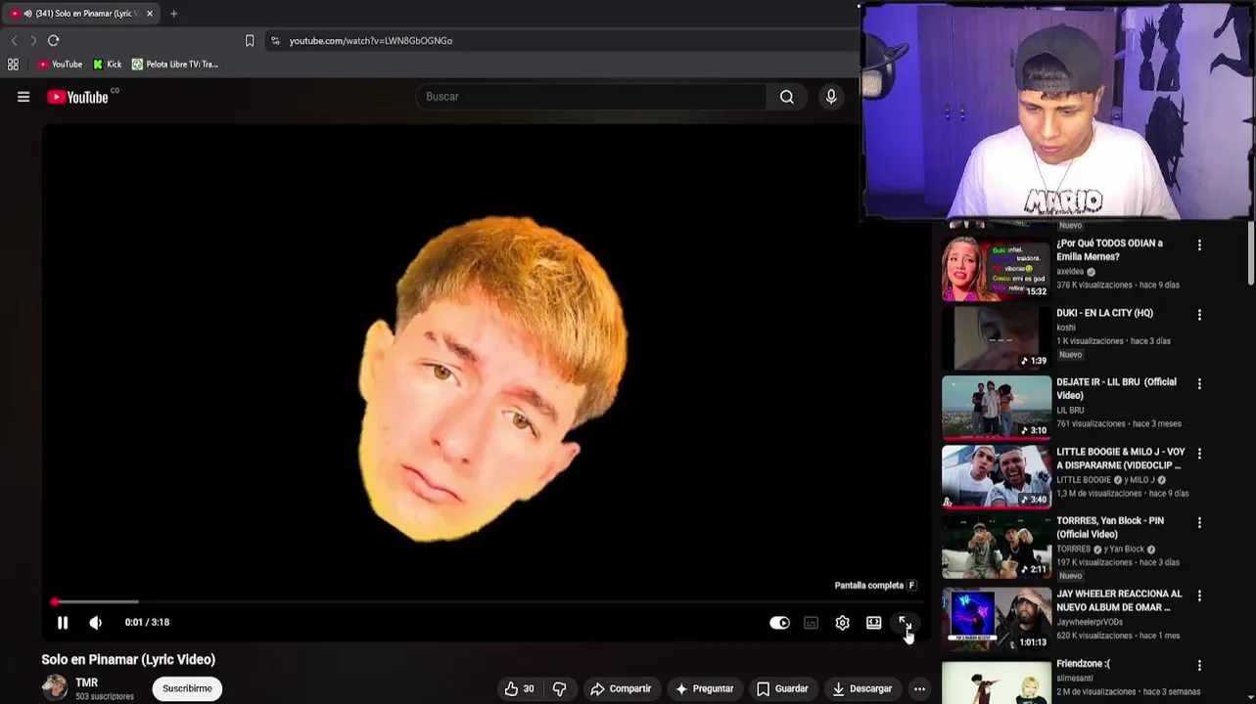Open DEJATE IR LIL BRU thumbnail

pyautogui.click(x=997, y=407)
